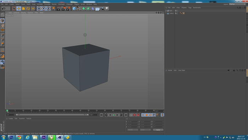
Task: Activate the Move tool in top toolbar
Action: [x=19, y=9]
